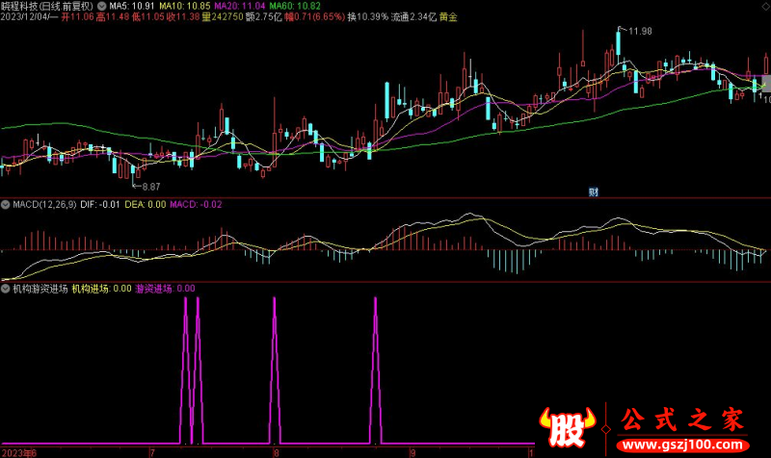Click the 幅0.71(6.65%) change value
Viewport: 771px width, 458px height.
point(315,17)
